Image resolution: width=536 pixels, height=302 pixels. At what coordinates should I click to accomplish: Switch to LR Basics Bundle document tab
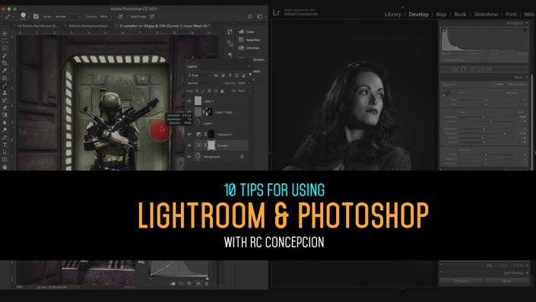38,26
